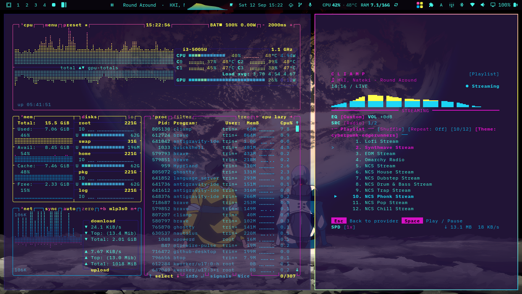Select previous sort column with left arrow
The height and width of the screenshot is (294, 522).
point(258,117)
